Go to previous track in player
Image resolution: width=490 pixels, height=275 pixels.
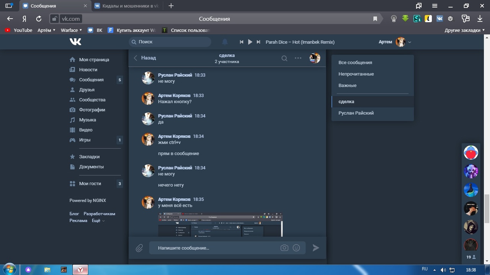click(242, 42)
